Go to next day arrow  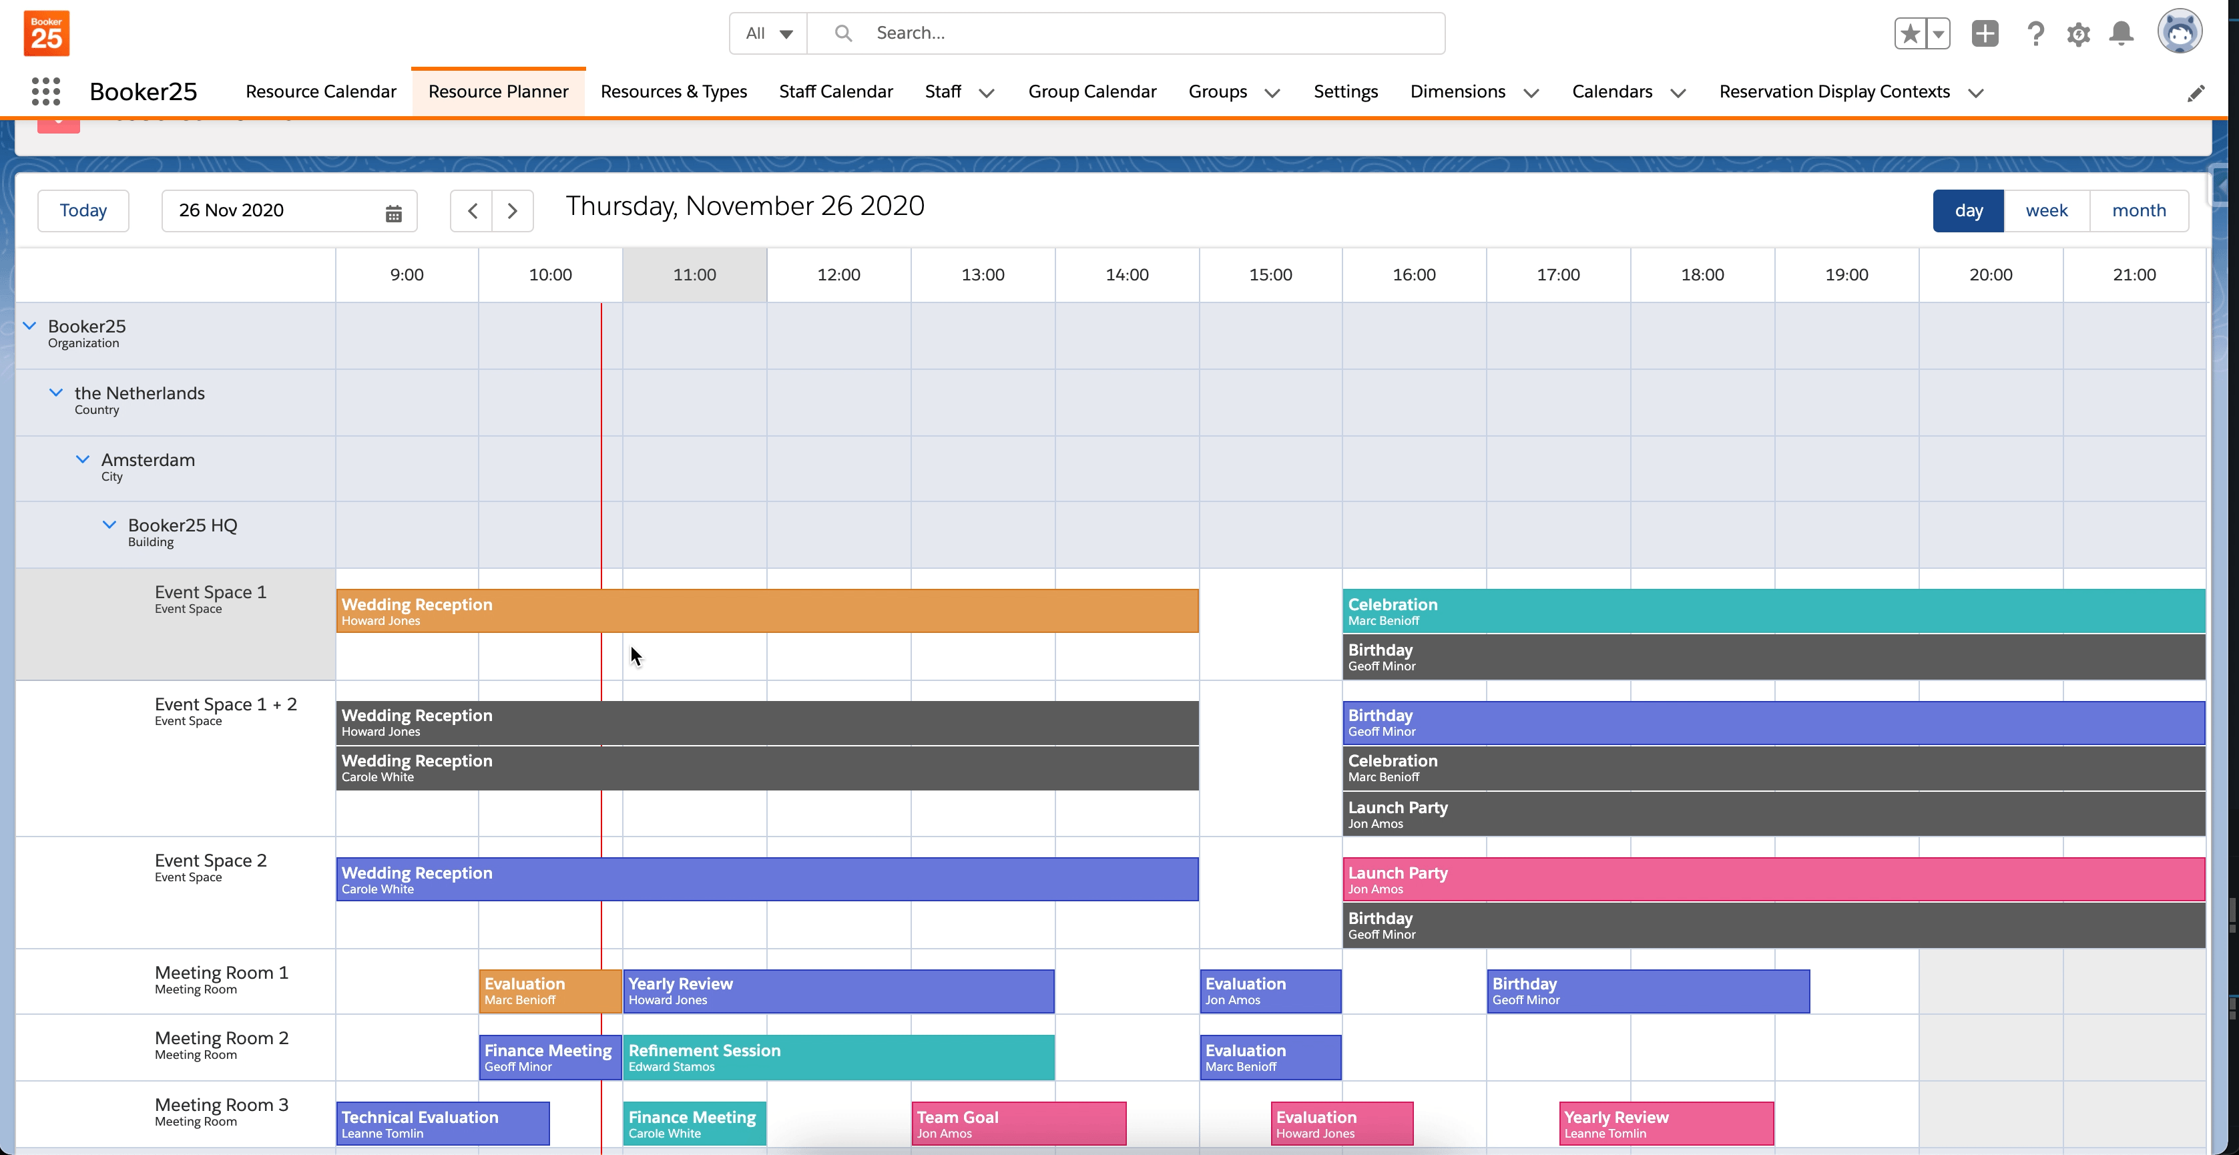point(512,211)
